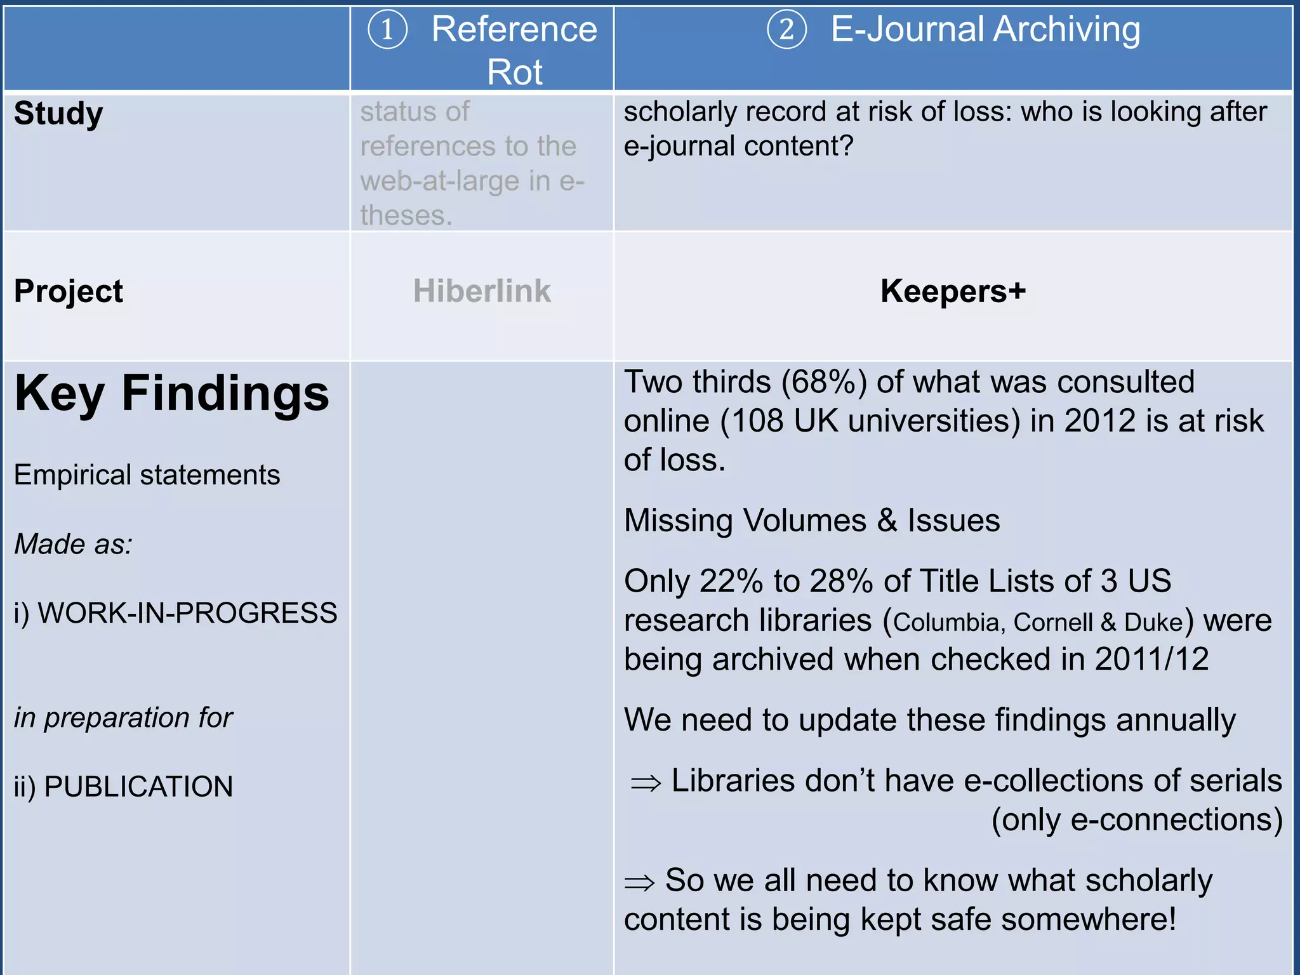Select 'We need to update these findings annually'
Screen dimensions: 1300x975
[x=930, y=720]
